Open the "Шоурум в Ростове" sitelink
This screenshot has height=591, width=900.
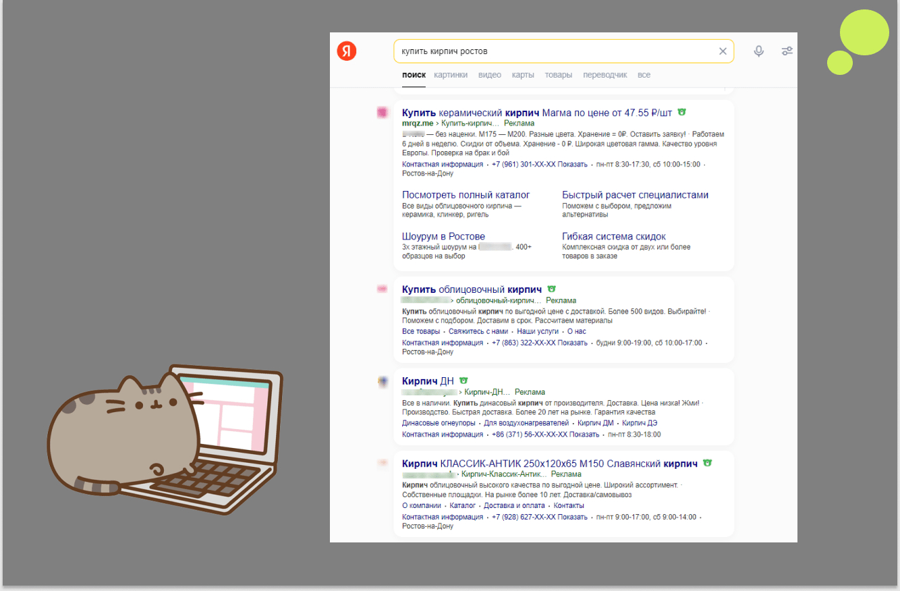coord(443,236)
